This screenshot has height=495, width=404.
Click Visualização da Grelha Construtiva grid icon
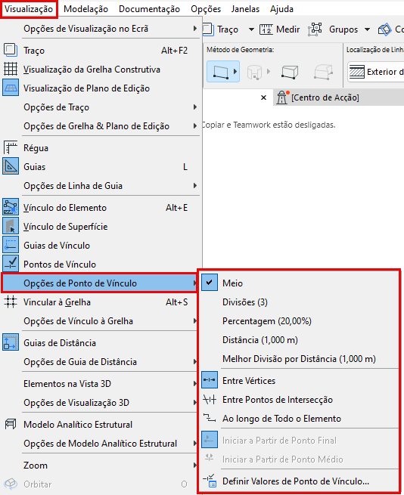tap(11, 69)
